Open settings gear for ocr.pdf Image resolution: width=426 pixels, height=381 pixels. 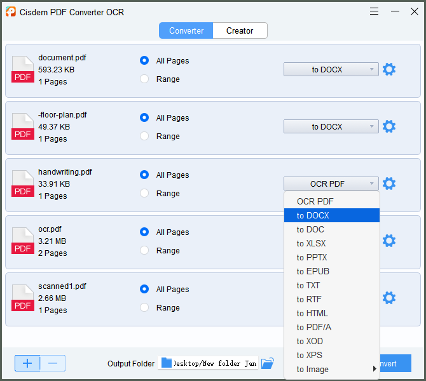(388, 241)
